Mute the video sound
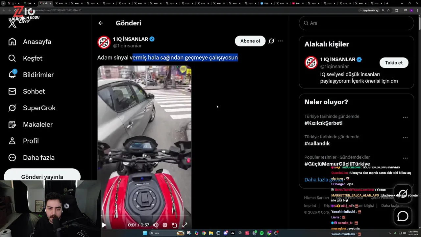Viewport: 421px width, 237px height. [x=156, y=225]
